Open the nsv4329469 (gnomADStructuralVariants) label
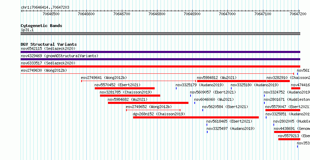Image resolution: width=310 pixels, height=160 pixels. pyautogui.click(x=60, y=56)
